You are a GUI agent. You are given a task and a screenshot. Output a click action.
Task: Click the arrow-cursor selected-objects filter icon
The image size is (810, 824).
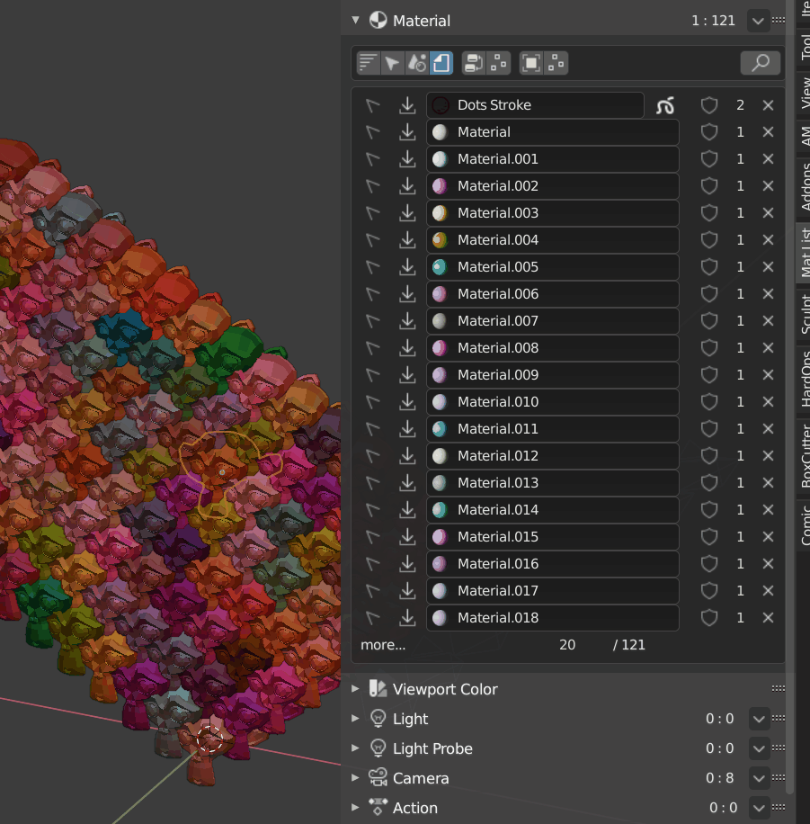pos(392,63)
